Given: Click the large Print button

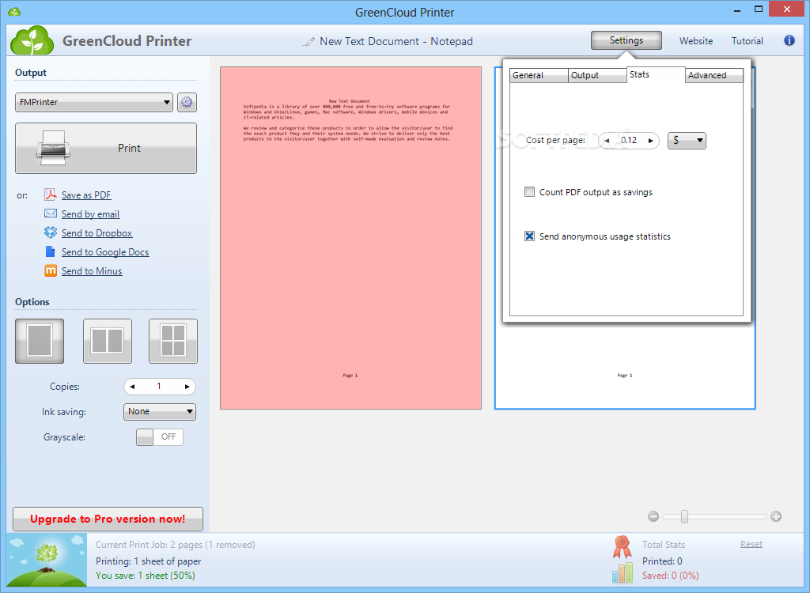Looking at the screenshot, I should (106, 149).
